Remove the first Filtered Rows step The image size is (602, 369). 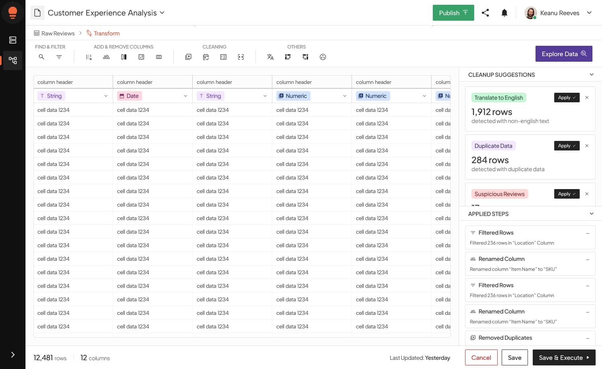click(588, 233)
